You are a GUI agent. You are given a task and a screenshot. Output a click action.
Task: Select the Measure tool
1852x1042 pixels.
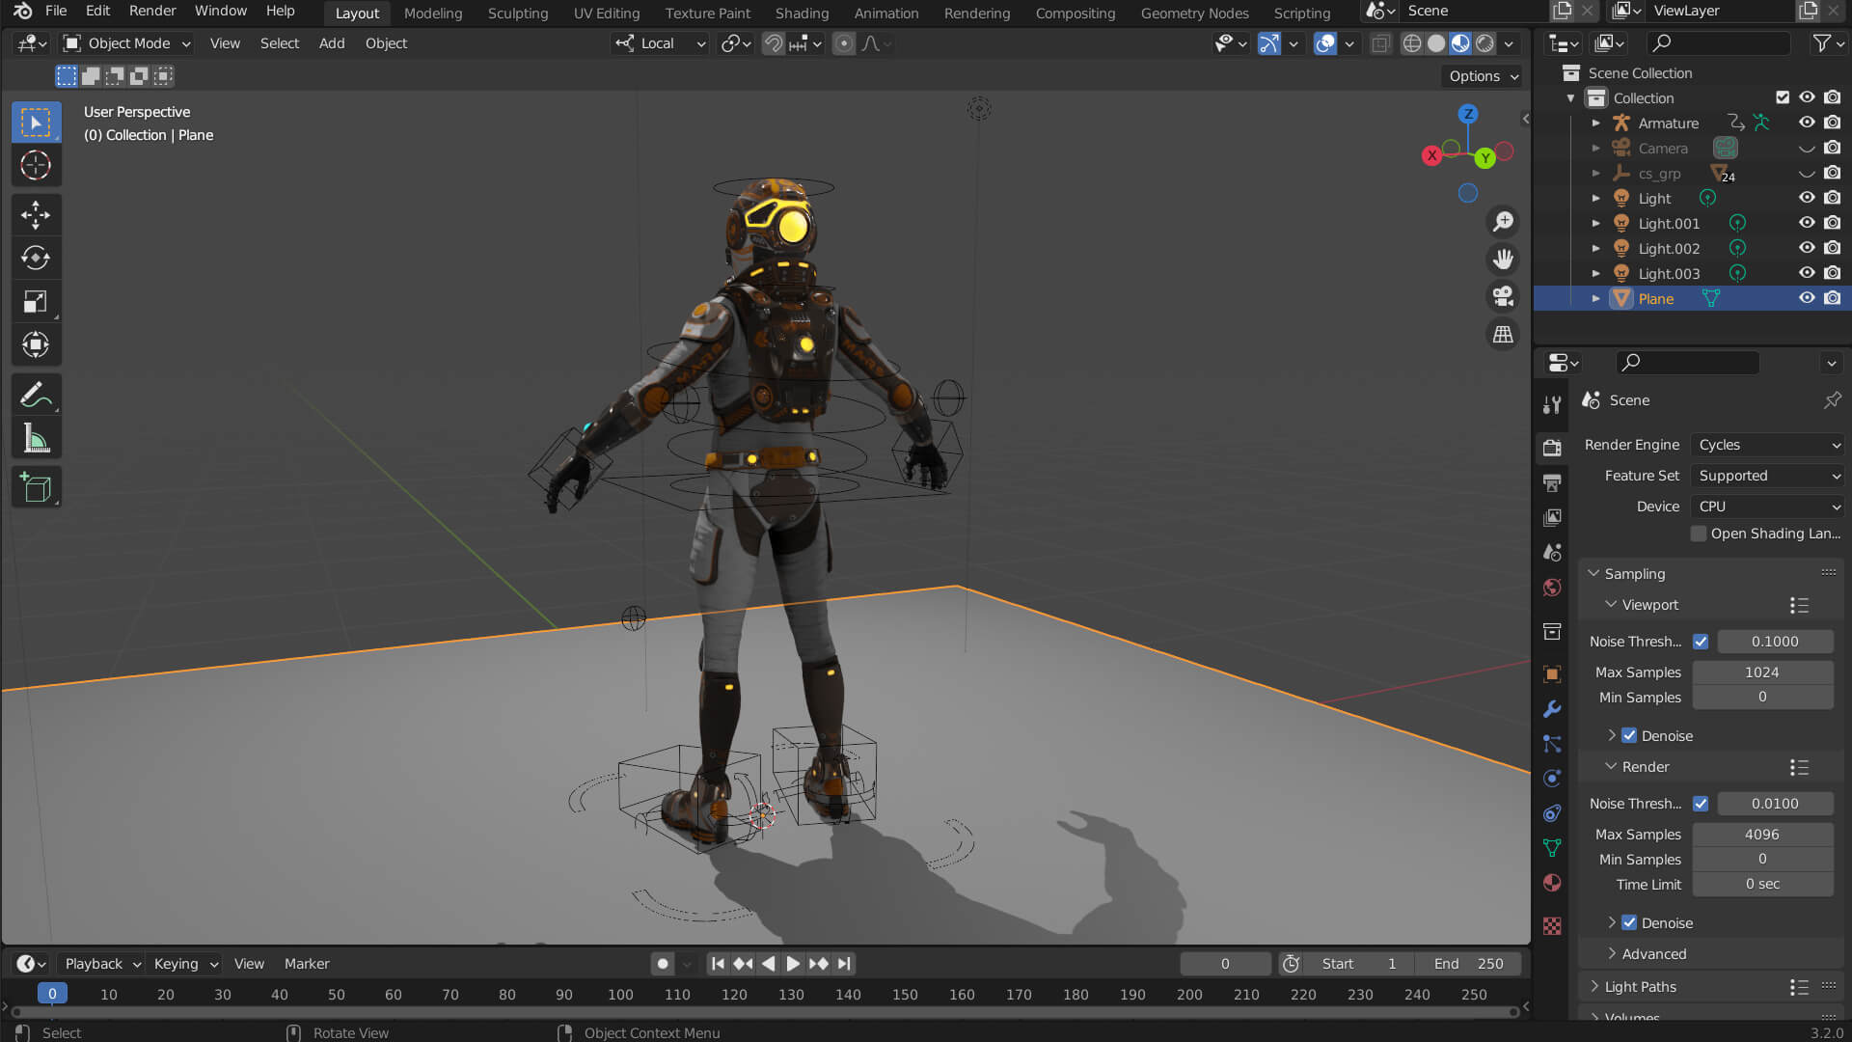[x=36, y=439]
